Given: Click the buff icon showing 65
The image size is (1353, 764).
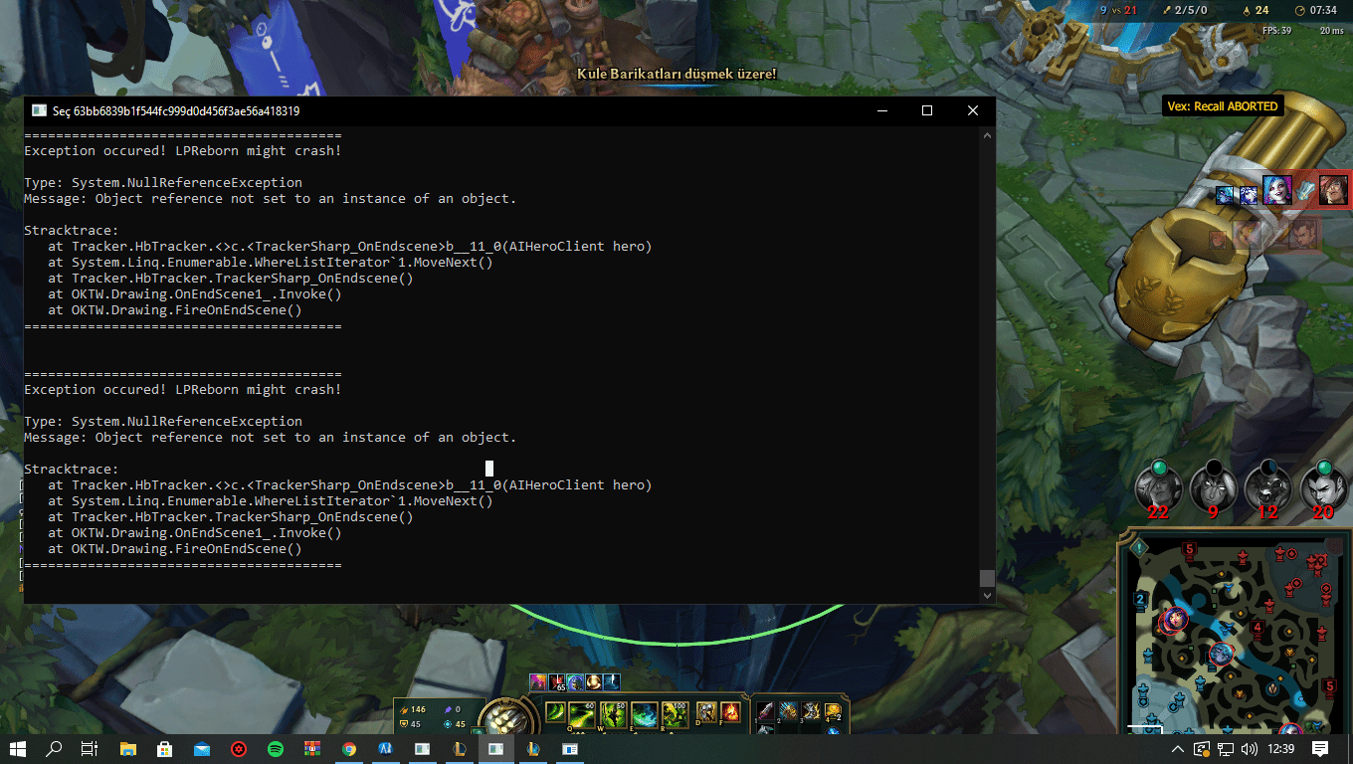Looking at the screenshot, I should (x=557, y=681).
